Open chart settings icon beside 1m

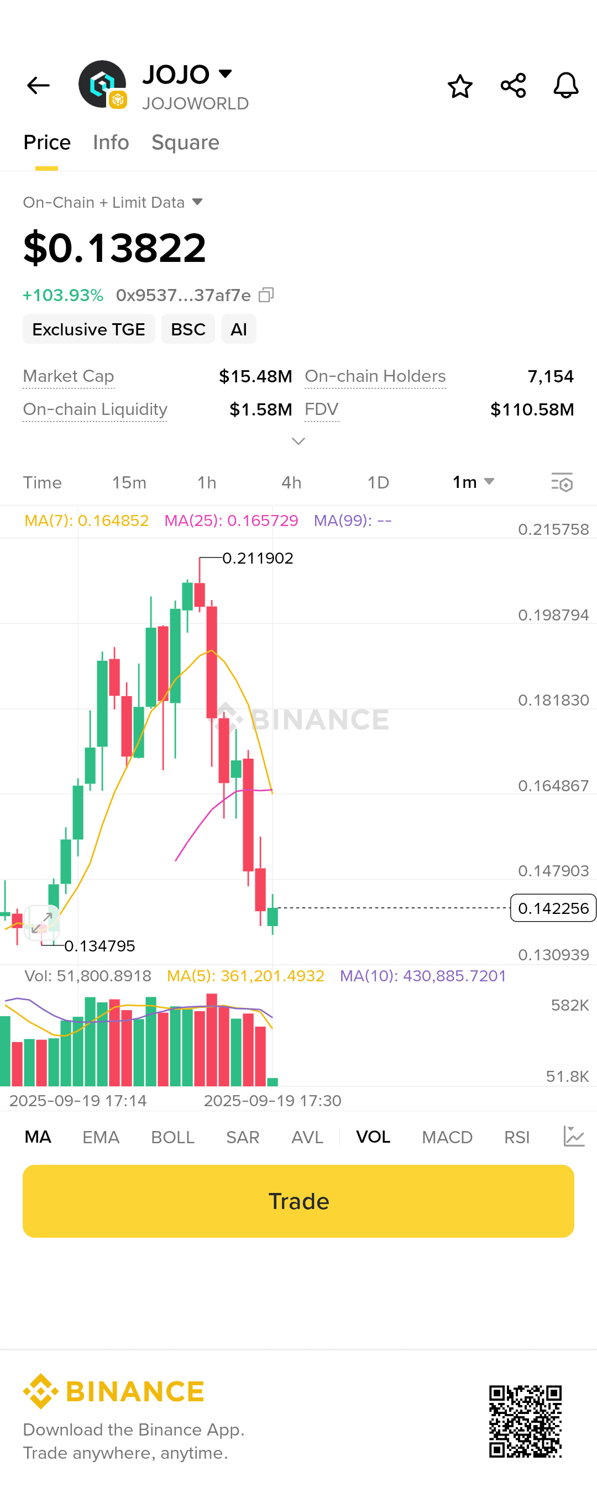pyautogui.click(x=562, y=482)
